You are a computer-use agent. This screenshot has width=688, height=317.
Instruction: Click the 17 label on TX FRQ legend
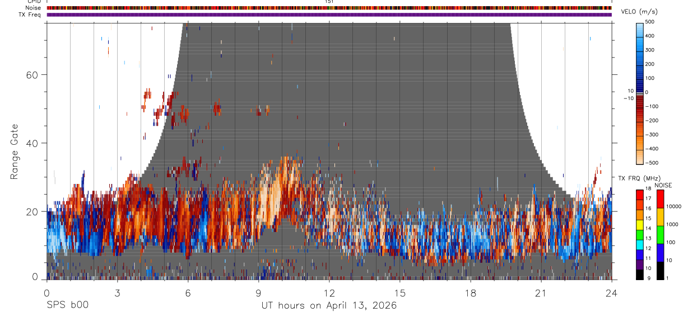pyautogui.click(x=649, y=198)
